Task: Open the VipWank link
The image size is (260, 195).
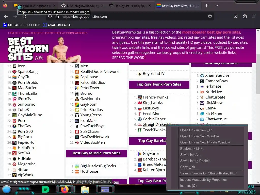Action: click(x=26, y=175)
